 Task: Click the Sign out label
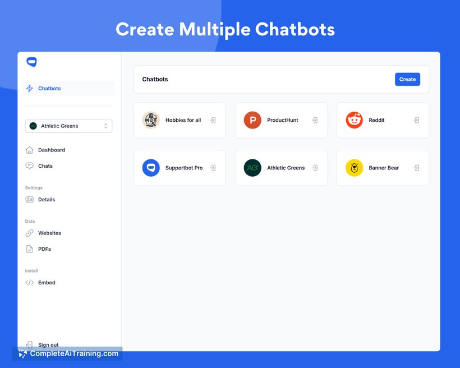pyautogui.click(x=48, y=344)
